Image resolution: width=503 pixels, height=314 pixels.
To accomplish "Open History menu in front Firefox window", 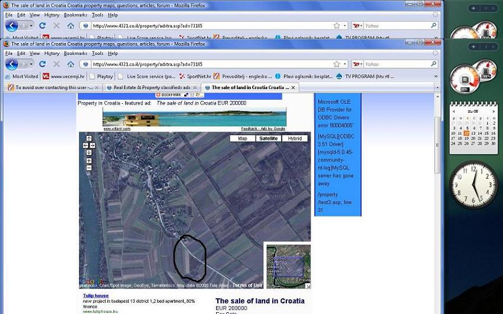I will 52,53.
